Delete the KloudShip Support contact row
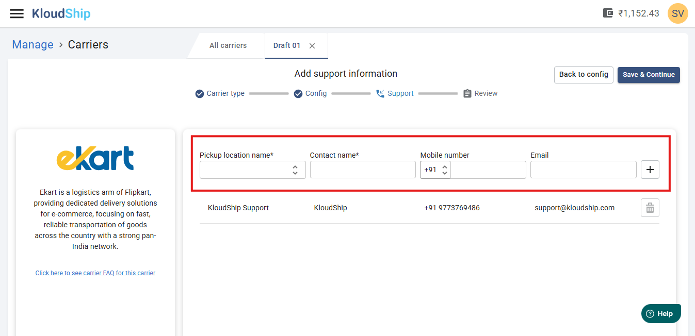Viewport: 695px width, 336px height. [x=650, y=208]
